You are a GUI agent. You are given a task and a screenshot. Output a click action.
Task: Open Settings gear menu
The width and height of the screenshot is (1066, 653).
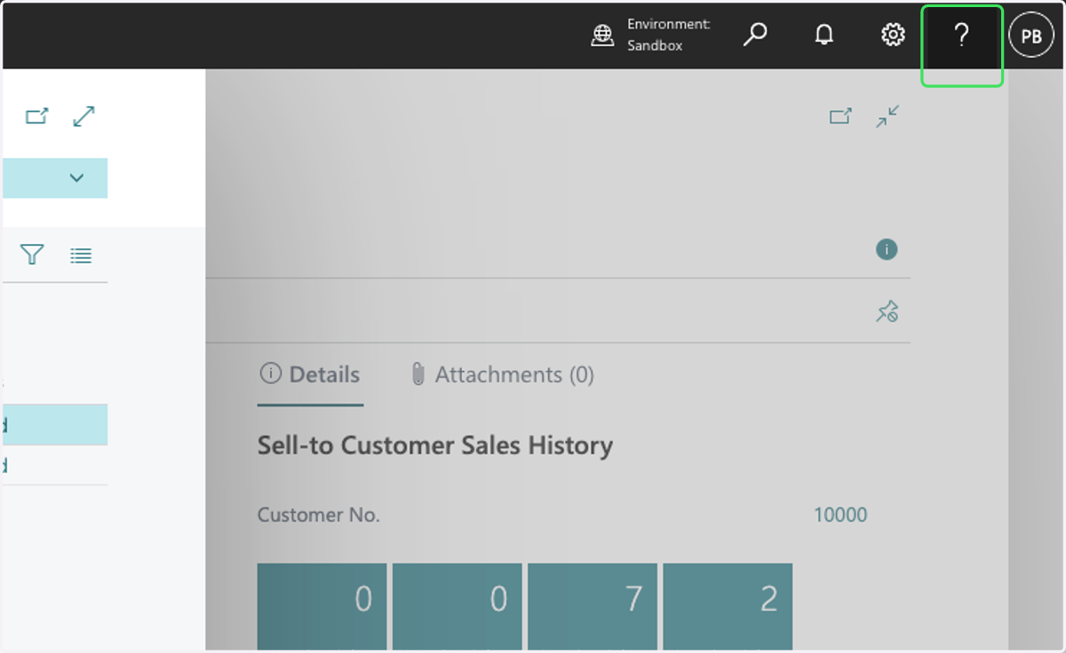click(893, 35)
